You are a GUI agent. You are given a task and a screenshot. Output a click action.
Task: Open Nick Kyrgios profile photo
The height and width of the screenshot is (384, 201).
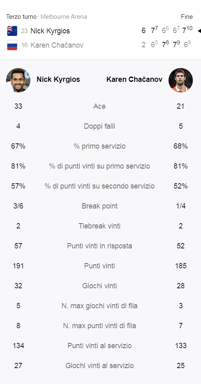(18, 80)
